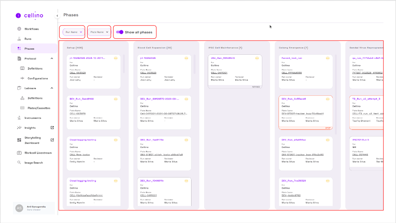This screenshot has width=396, height=223.
Task: Open the Run Name dropdown
Action: click(72, 32)
